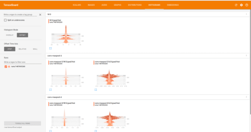Expand conv-maxpool-3/b:0/grad/hist chart size
Viewport: 251px width, 132px height.
96,90
